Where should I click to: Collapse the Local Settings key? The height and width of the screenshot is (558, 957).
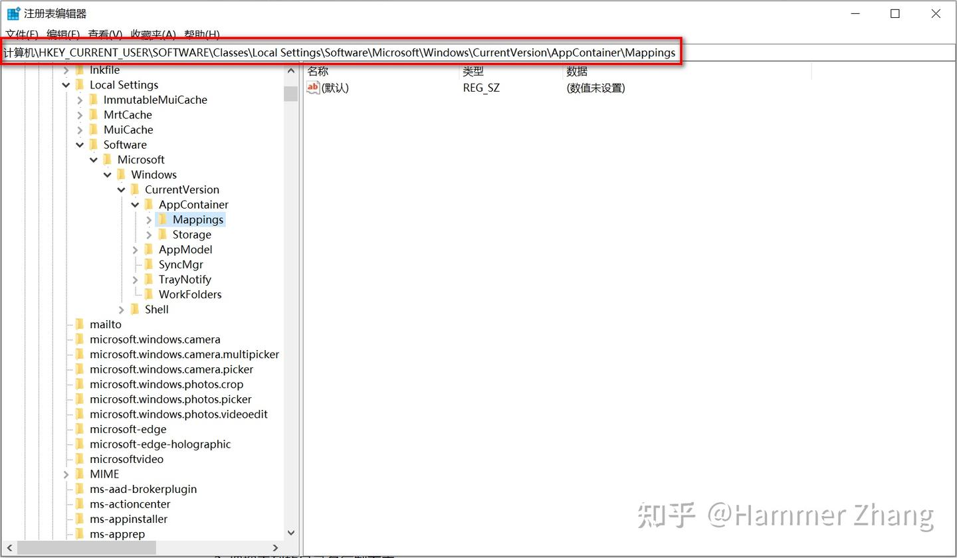point(65,84)
